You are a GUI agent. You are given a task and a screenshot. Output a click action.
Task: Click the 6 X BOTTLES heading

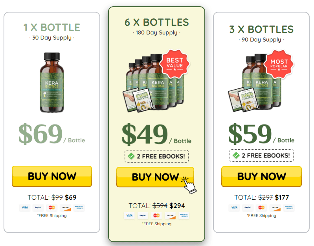click(x=156, y=22)
